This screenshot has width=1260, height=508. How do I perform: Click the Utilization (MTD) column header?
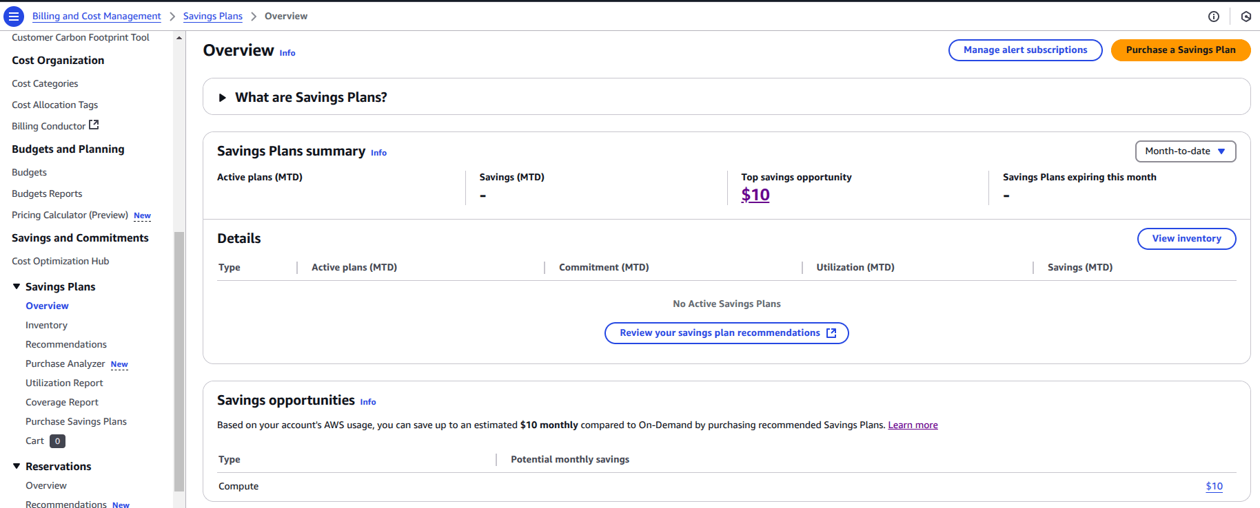(855, 268)
